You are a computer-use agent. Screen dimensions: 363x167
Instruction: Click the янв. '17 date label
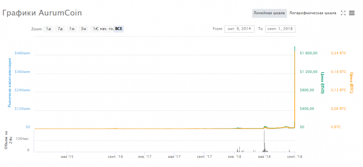click(x=144, y=157)
